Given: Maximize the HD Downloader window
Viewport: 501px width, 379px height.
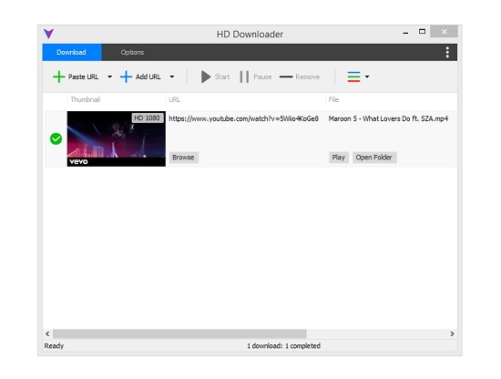Looking at the screenshot, I should [x=422, y=32].
